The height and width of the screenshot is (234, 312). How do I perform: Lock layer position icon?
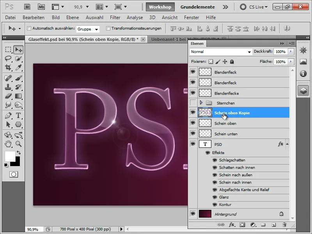(225, 62)
